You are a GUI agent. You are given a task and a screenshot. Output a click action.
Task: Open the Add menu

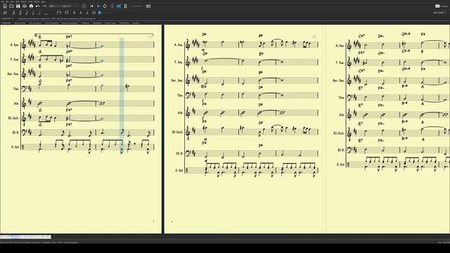(18, 1)
